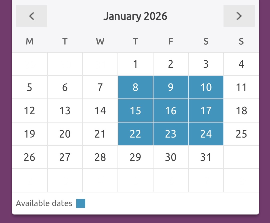
Task: Select date 5 in the calendar
Action: [x=29, y=87]
